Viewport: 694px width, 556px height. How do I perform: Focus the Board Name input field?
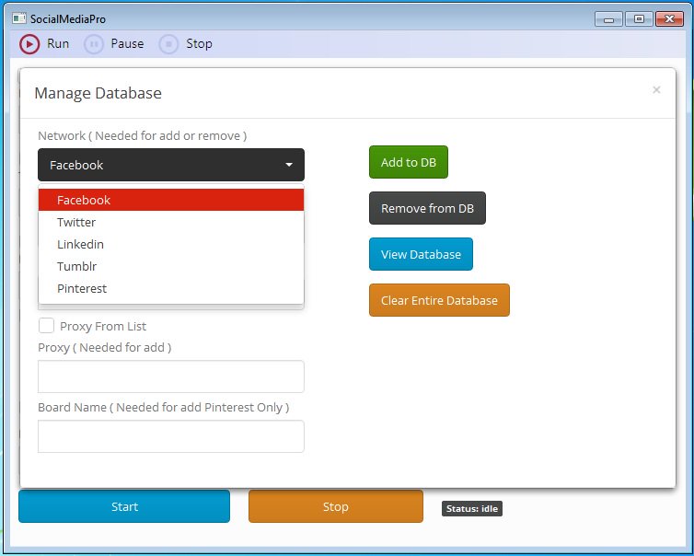(x=171, y=436)
